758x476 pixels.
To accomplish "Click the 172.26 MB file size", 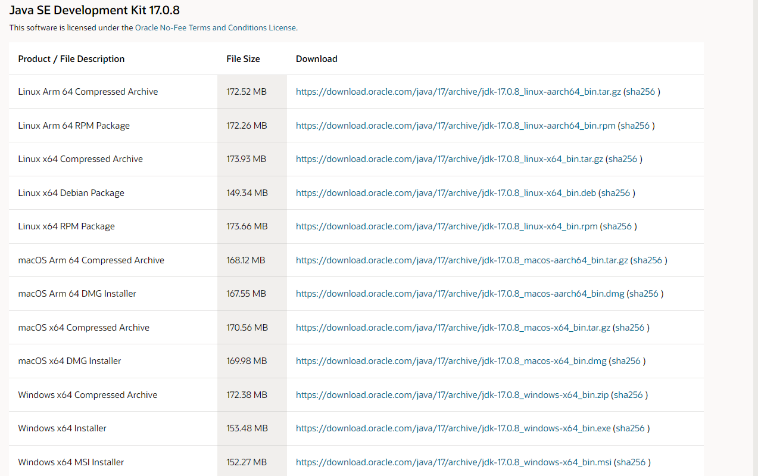I will [x=247, y=126].
